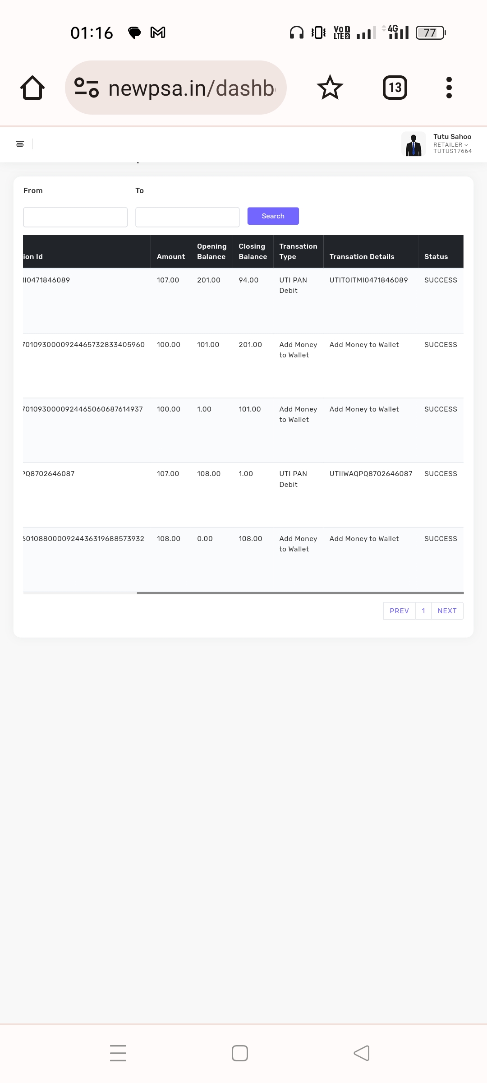
Task: Open site info icon in address bar
Action: click(x=87, y=88)
